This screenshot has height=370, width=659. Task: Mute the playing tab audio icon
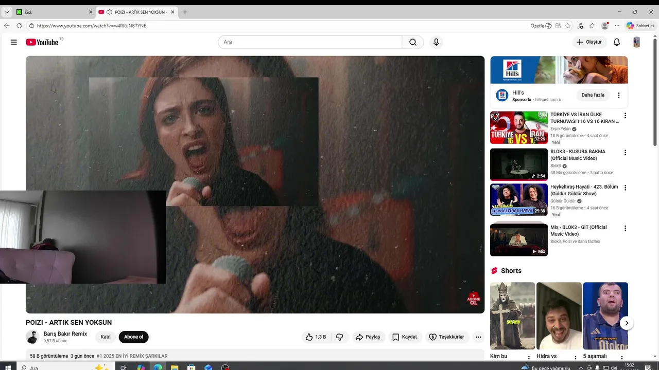pyautogui.click(x=109, y=12)
